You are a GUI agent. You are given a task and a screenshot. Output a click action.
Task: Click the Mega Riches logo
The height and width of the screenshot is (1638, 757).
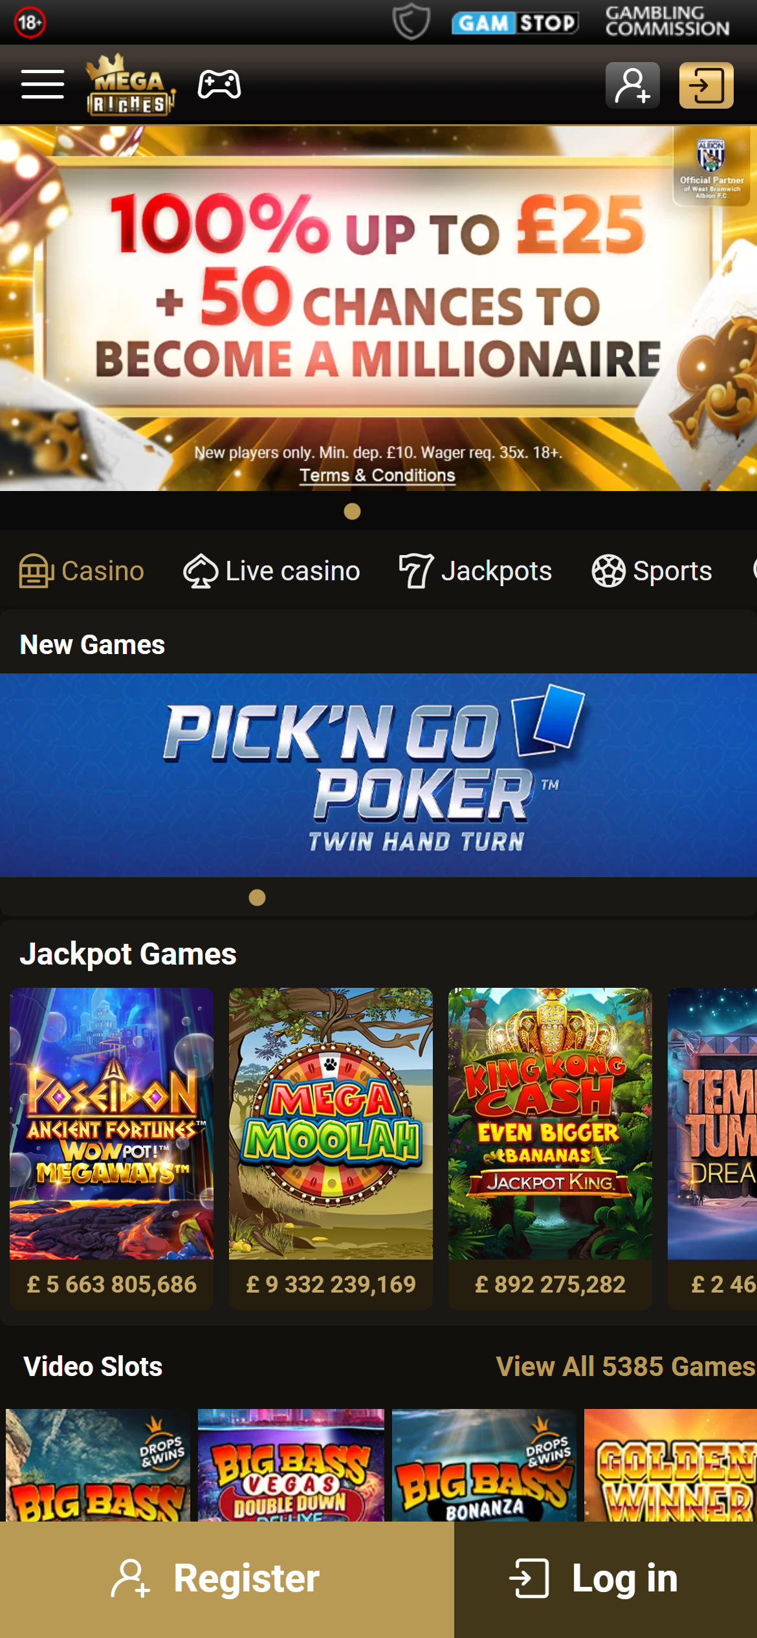[x=131, y=85]
